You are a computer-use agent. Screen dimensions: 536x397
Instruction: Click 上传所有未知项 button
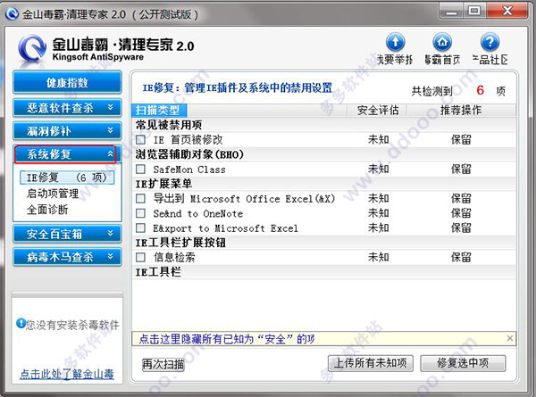coord(370,363)
